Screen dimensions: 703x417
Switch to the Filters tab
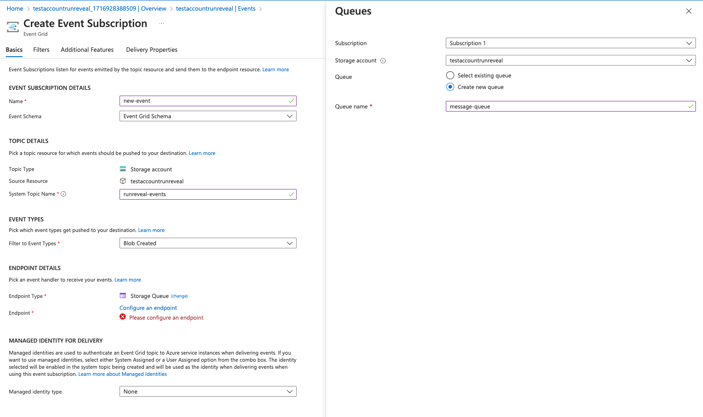[x=41, y=50]
